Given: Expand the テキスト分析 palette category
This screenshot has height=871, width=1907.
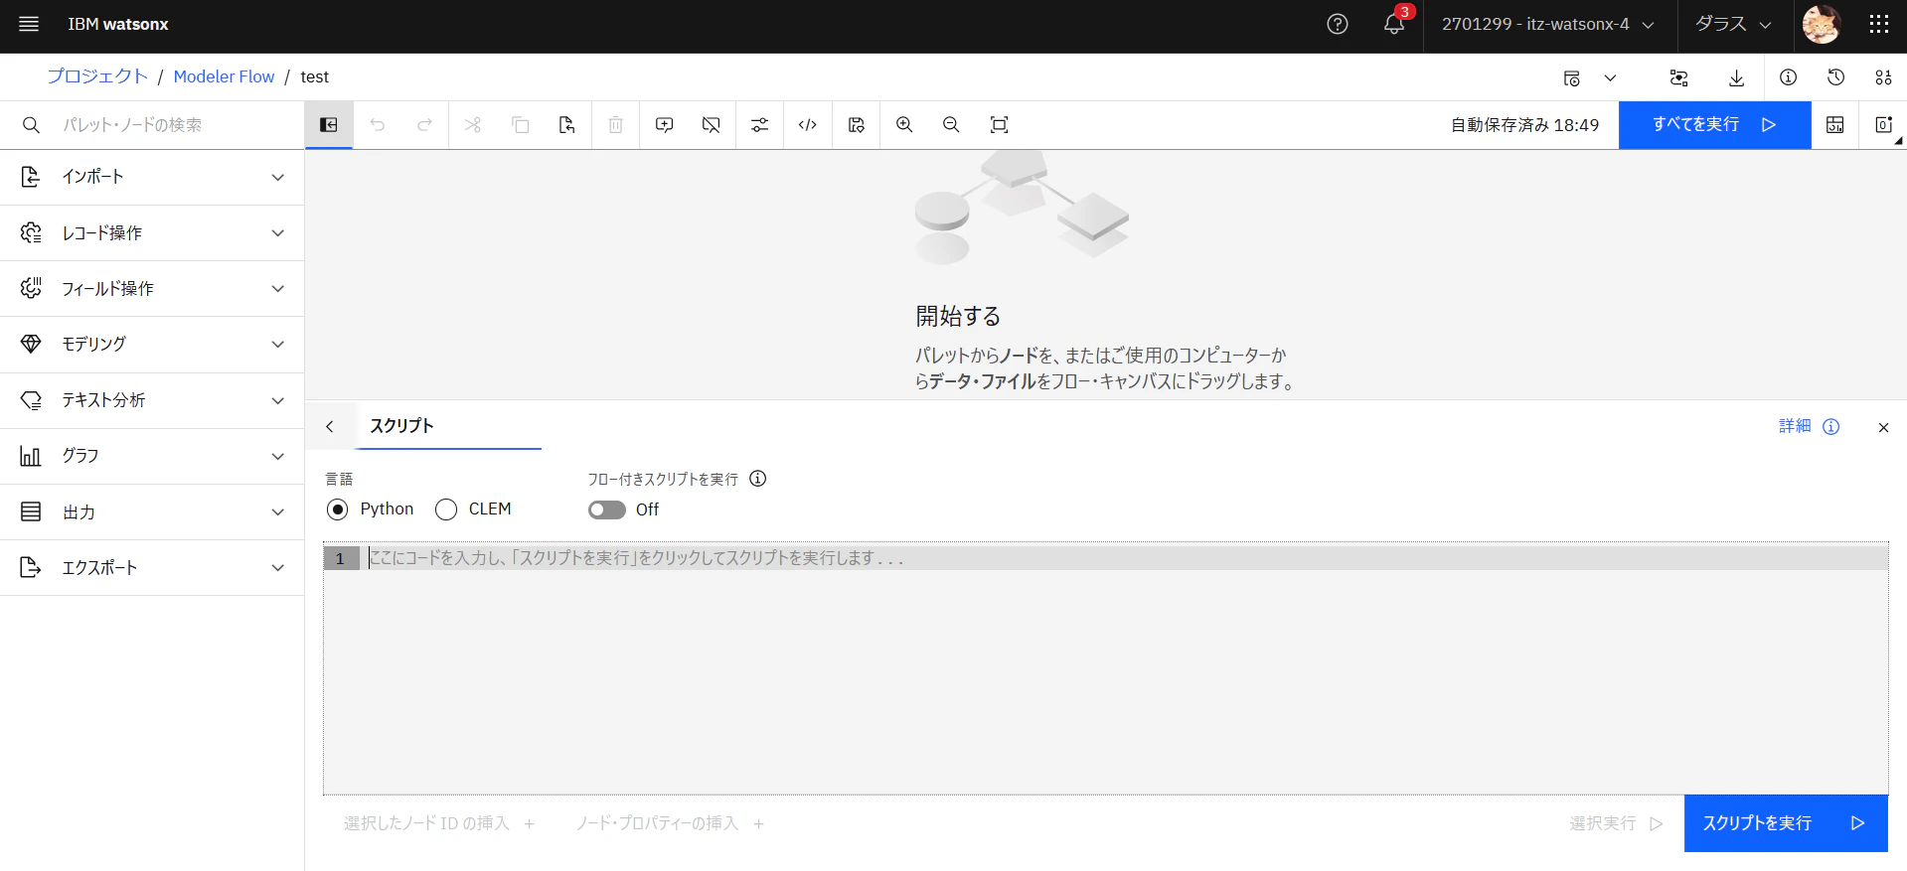Looking at the screenshot, I should pyautogui.click(x=152, y=400).
